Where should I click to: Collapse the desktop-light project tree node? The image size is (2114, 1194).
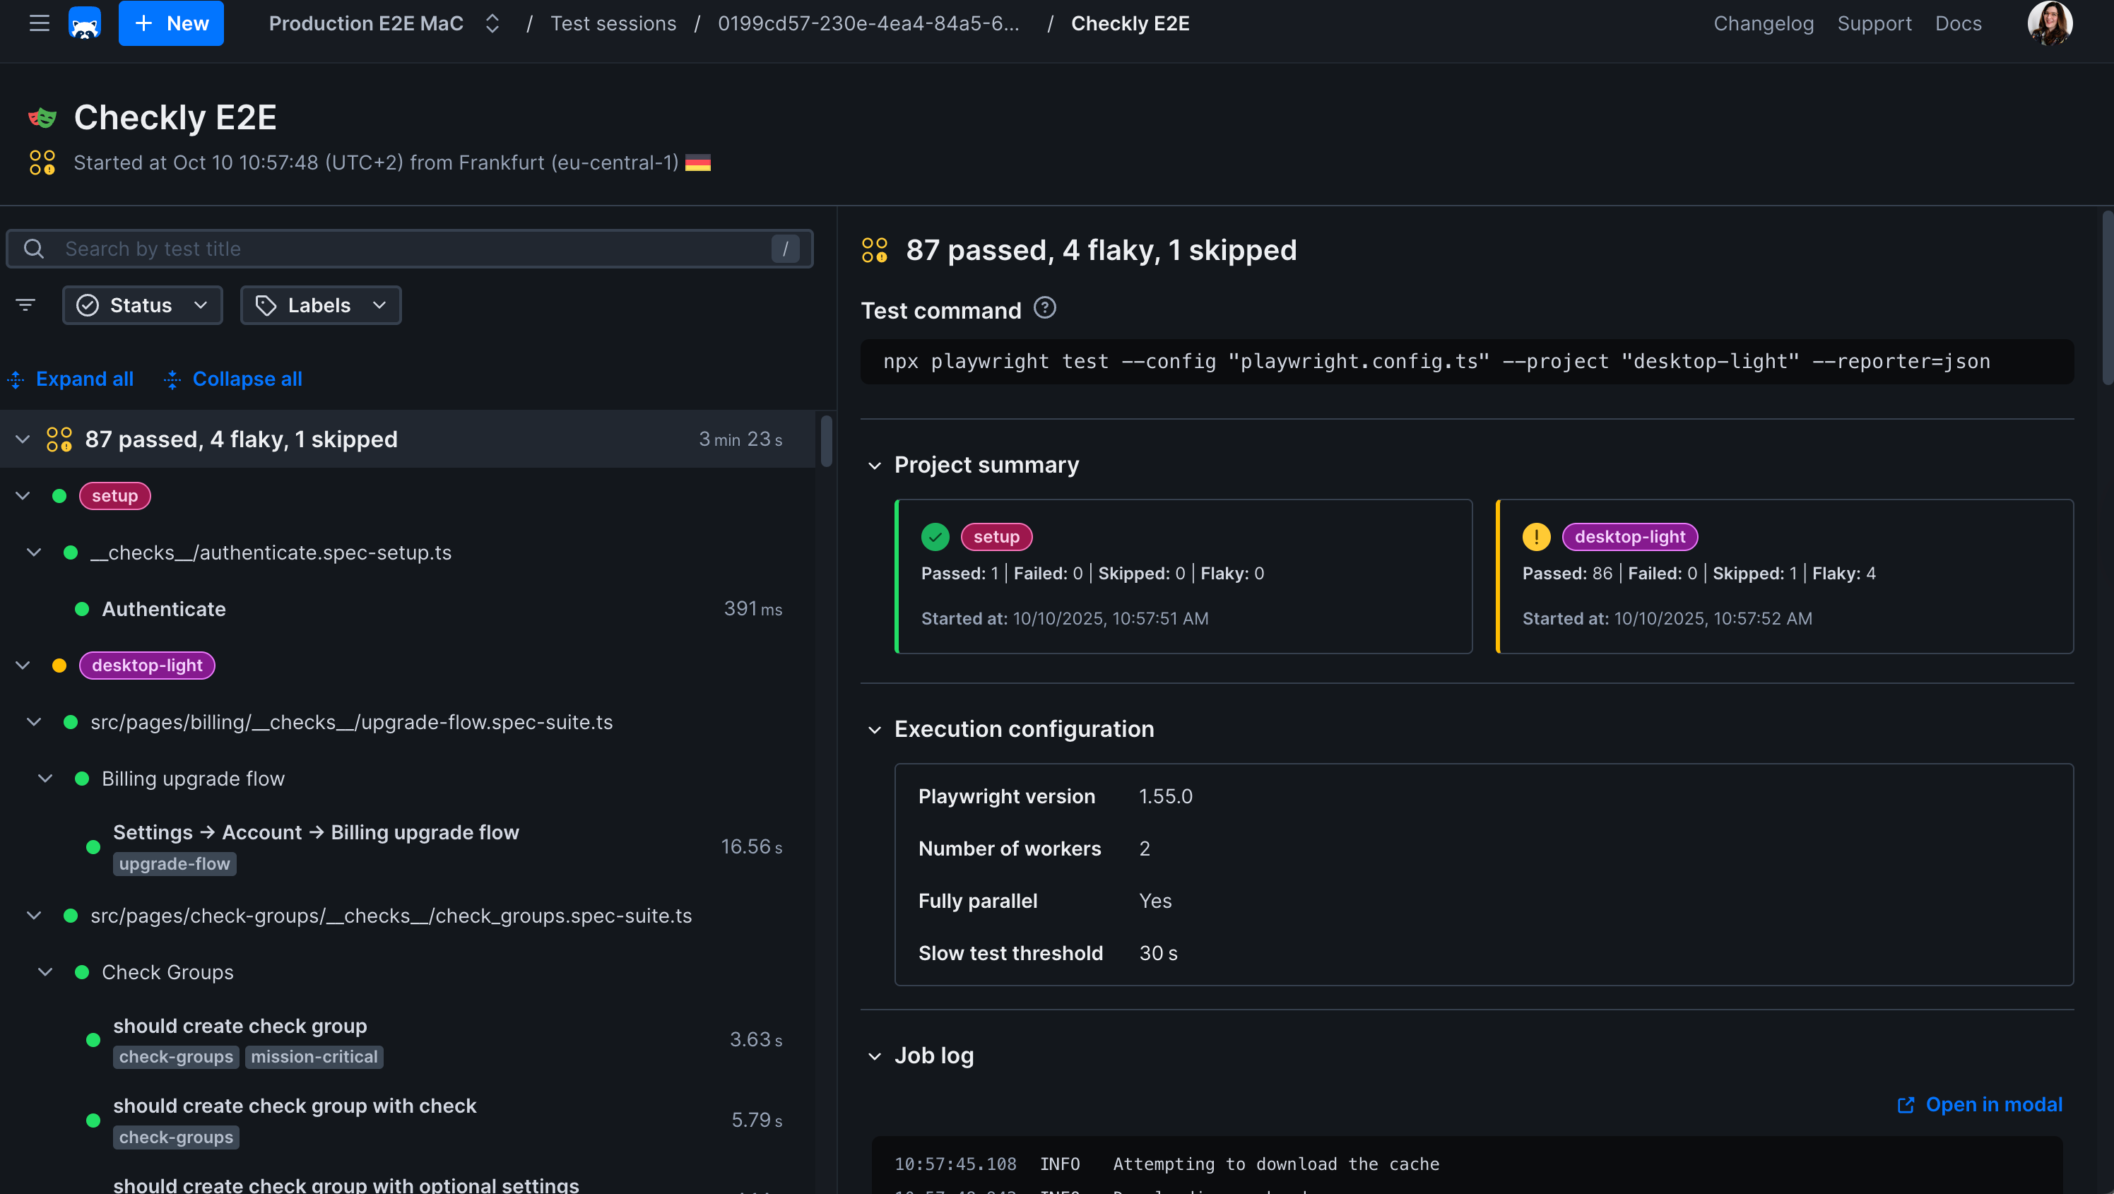(x=23, y=666)
